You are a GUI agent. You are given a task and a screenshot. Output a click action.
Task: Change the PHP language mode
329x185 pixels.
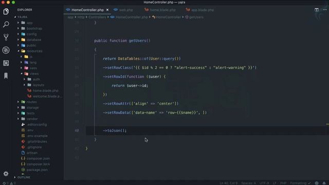(x=283, y=183)
